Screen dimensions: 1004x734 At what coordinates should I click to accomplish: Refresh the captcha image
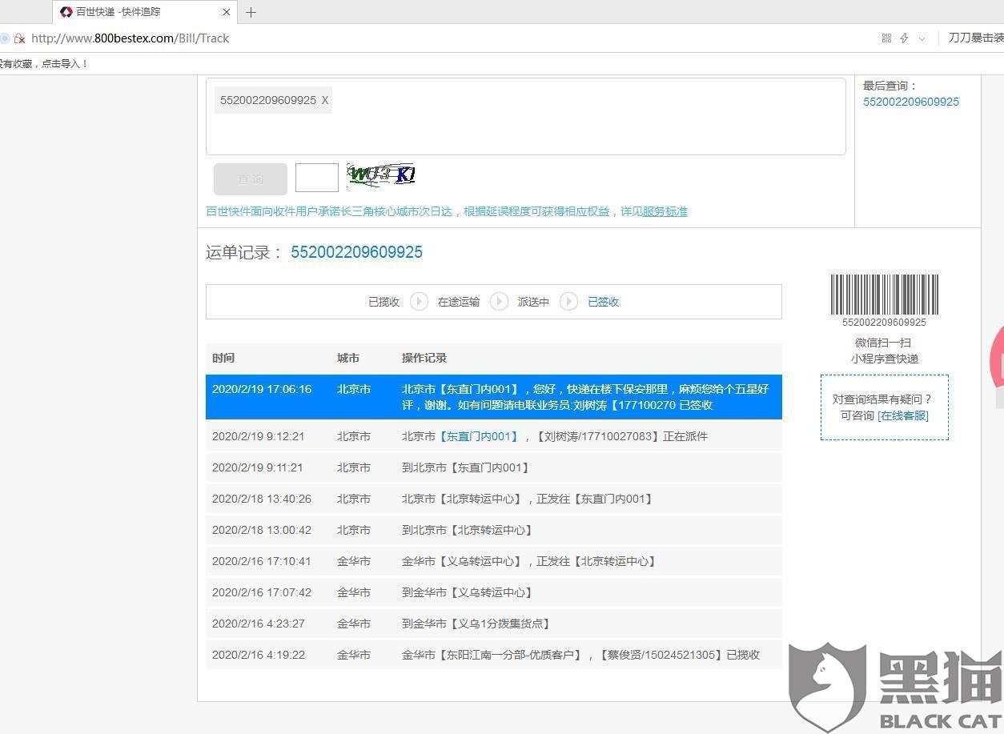(x=381, y=175)
